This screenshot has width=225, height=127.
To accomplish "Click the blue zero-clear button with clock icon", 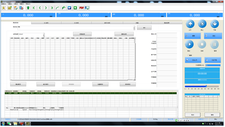I will (x=193, y=36).
